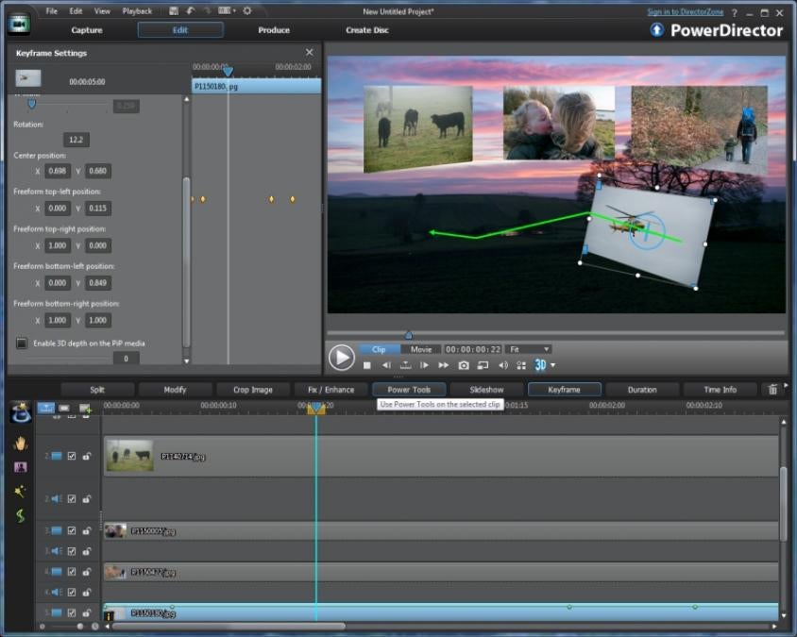797x637 pixels.
Task: Open the Media Room icon in the sidebar
Action: coord(21,412)
